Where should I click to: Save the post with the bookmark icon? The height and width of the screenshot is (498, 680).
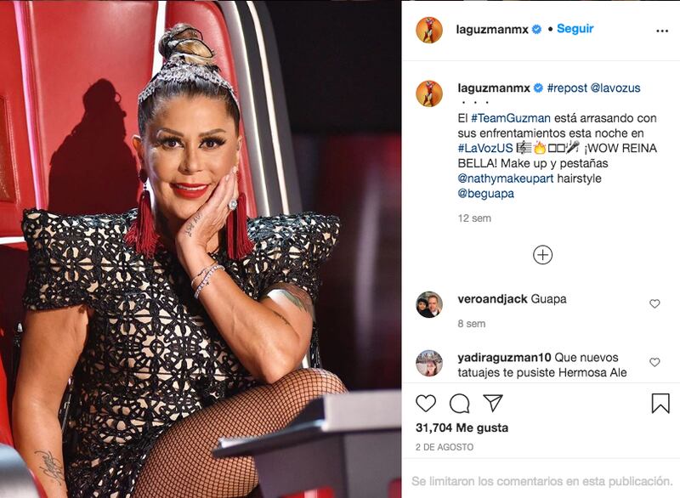point(660,403)
